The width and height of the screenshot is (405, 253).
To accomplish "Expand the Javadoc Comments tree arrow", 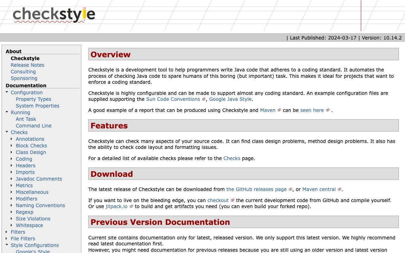I will (12, 179).
